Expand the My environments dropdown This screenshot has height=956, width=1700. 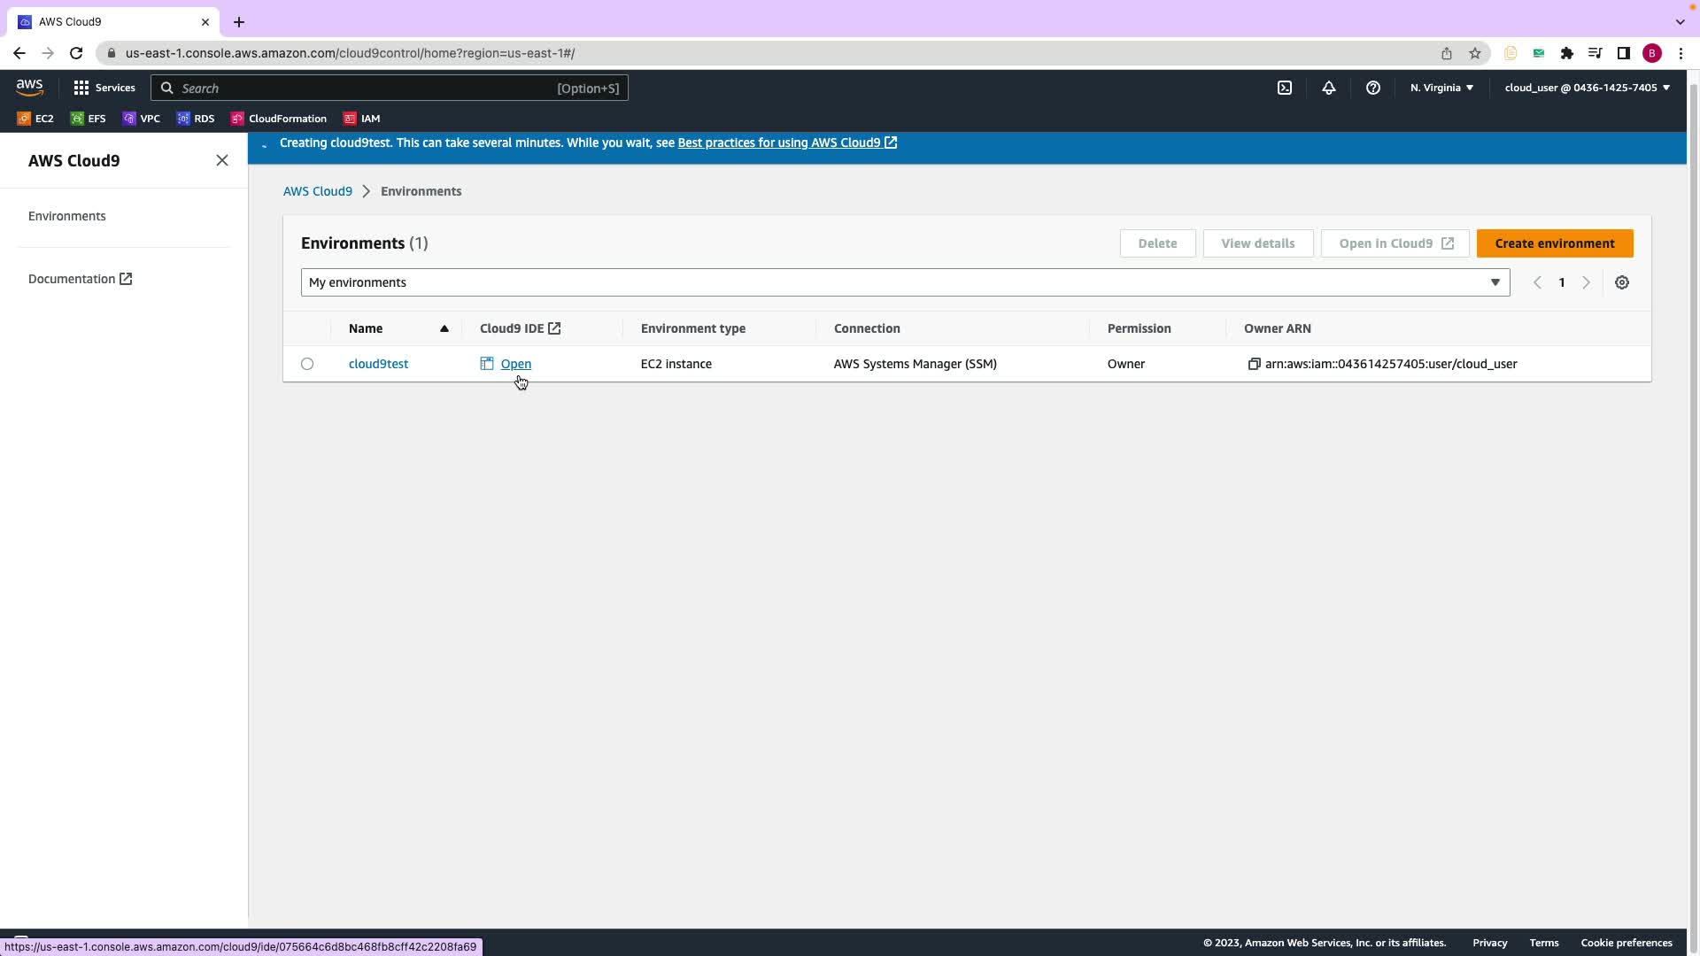pos(905,282)
